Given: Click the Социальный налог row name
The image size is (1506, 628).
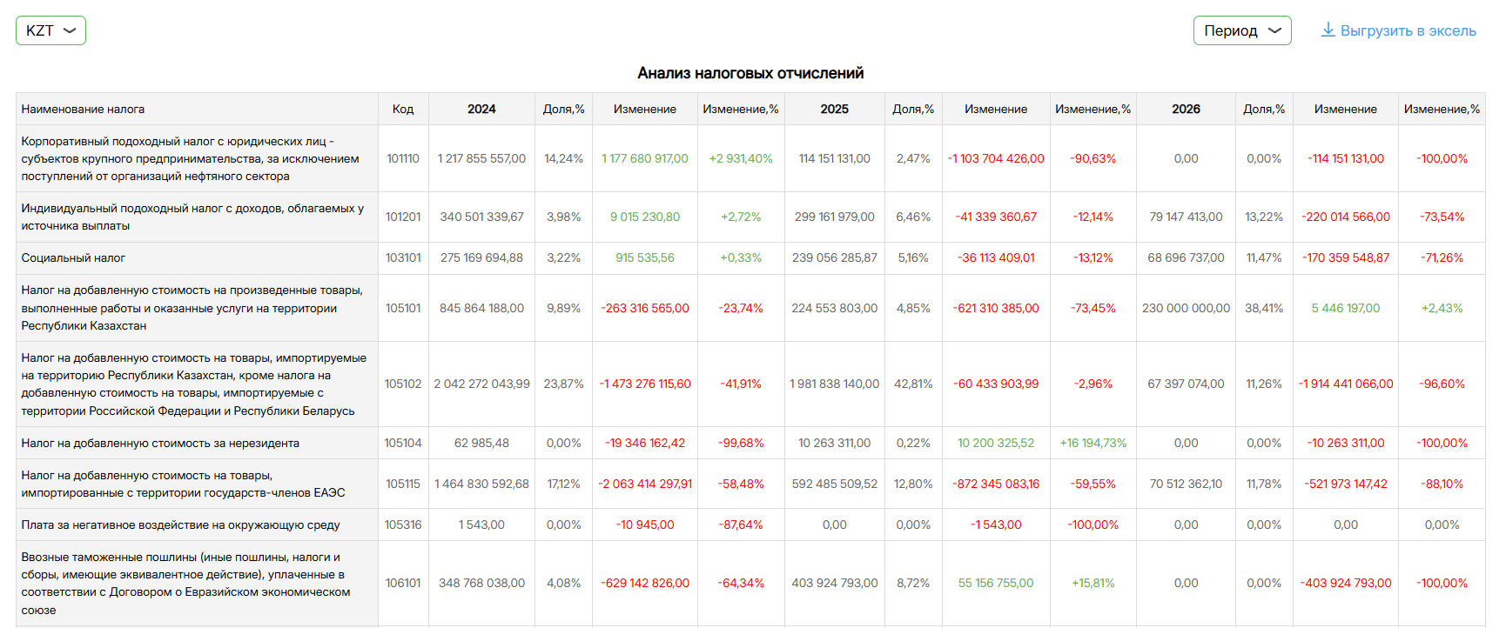Looking at the screenshot, I should click(x=73, y=257).
